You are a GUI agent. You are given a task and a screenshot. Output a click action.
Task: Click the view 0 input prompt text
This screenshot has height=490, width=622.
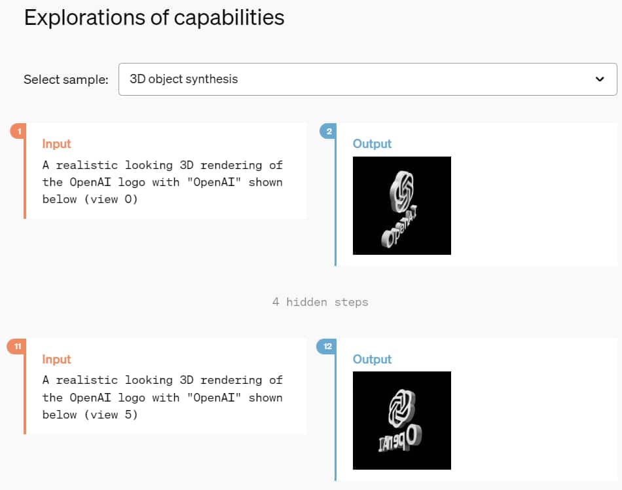click(x=162, y=182)
